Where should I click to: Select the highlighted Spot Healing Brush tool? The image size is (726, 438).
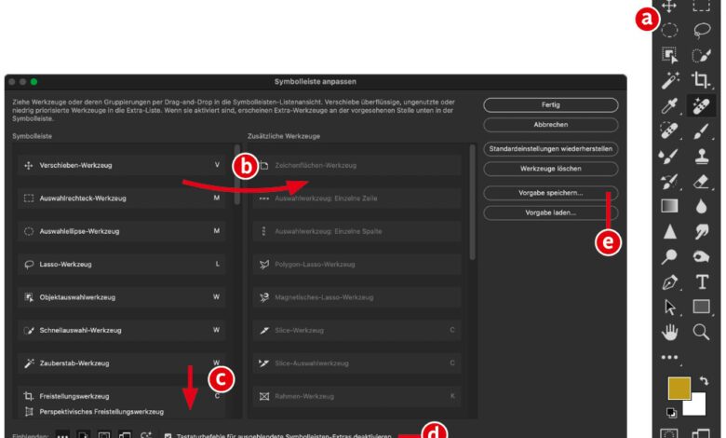(702, 105)
